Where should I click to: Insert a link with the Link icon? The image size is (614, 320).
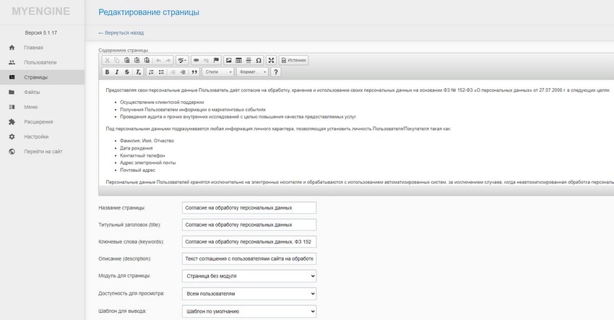pyautogui.click(x=196, y=61)
